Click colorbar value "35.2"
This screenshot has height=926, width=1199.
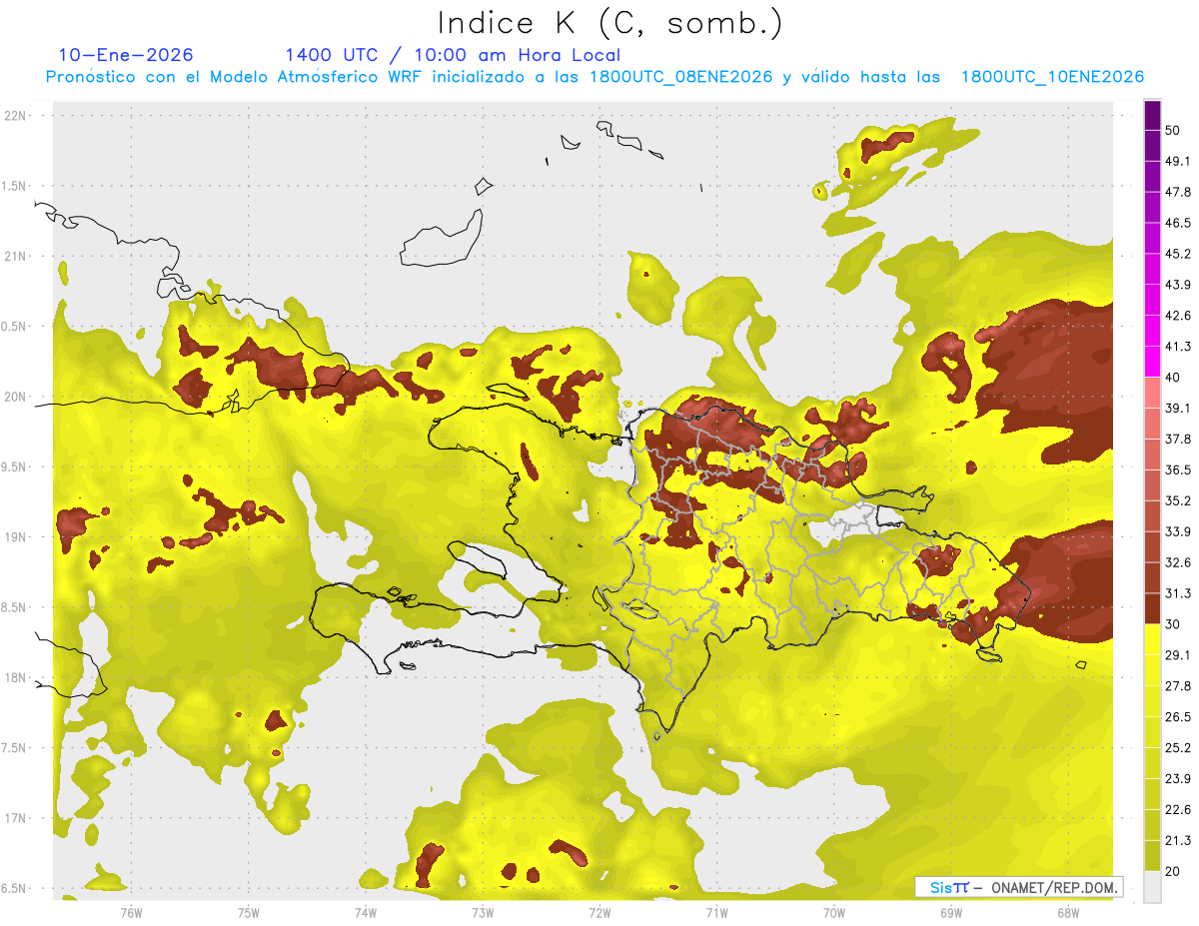[1178, 501]
